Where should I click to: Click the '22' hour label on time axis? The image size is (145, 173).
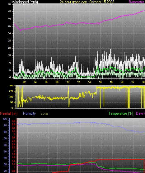point(133,82)
